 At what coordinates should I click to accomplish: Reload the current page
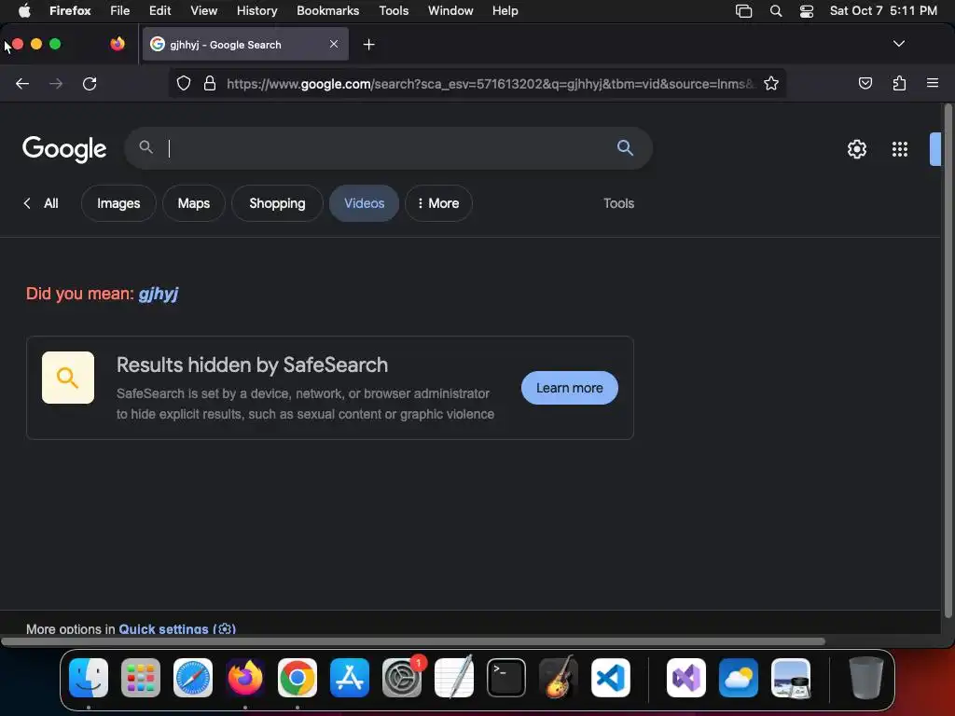[x=90, y=83]
